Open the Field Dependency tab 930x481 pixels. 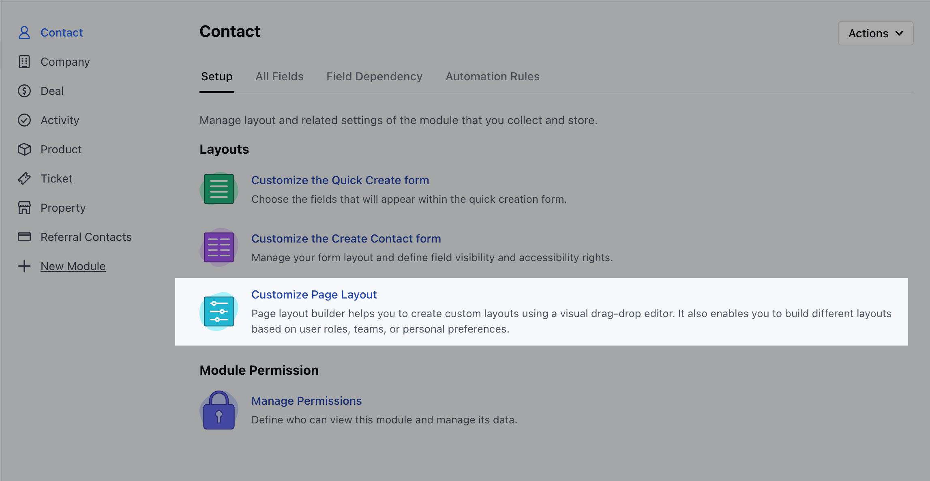[374, 76]
